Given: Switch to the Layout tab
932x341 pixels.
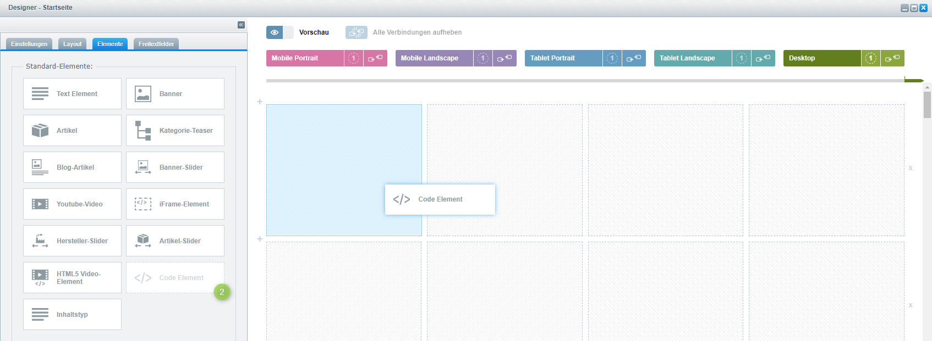Looking at the screenshot, I should [72, 44].
